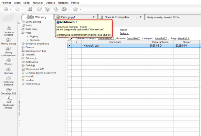
Task: Sort by the Numer column header
Action: 186,42
